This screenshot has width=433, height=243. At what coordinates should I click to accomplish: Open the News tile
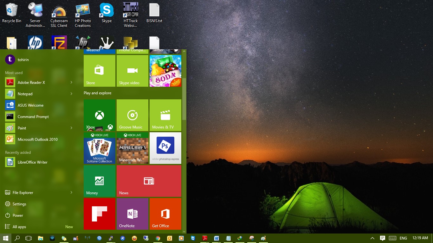(x=149, y=181)
